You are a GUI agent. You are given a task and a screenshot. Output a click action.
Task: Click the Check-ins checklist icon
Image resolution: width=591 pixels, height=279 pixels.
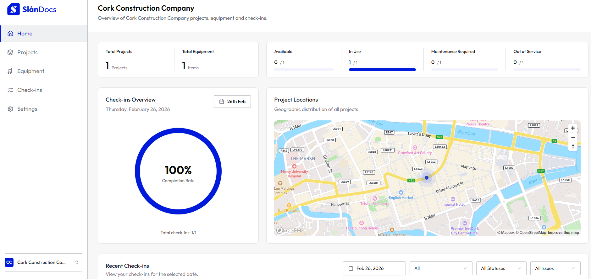click(10, 90)
